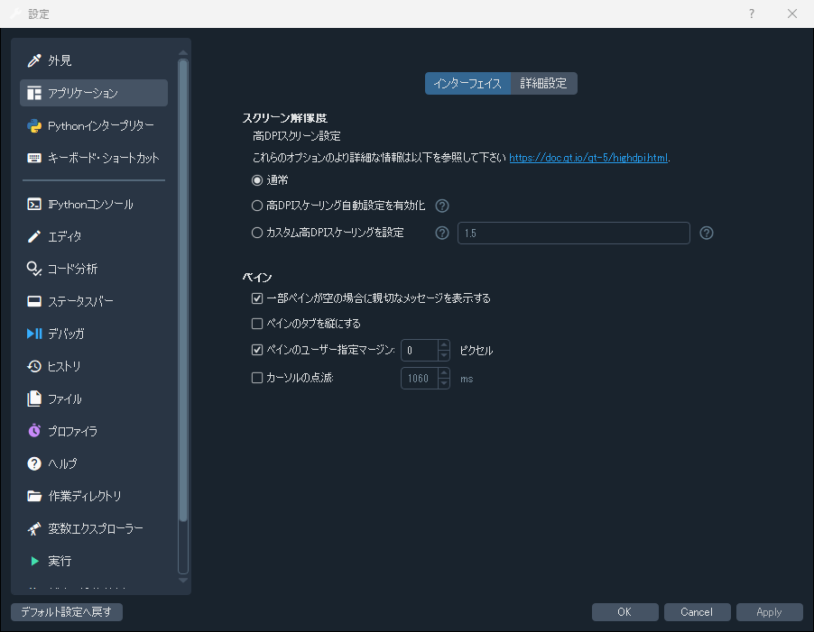The image size is (814, 632).
Task: Open the 実行 green play icon
Action: 35,561
